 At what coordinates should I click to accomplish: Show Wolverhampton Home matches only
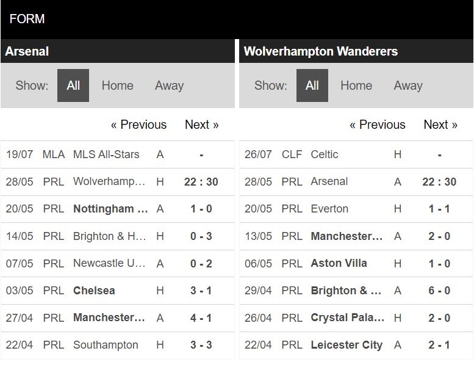(x=356, y=85)
